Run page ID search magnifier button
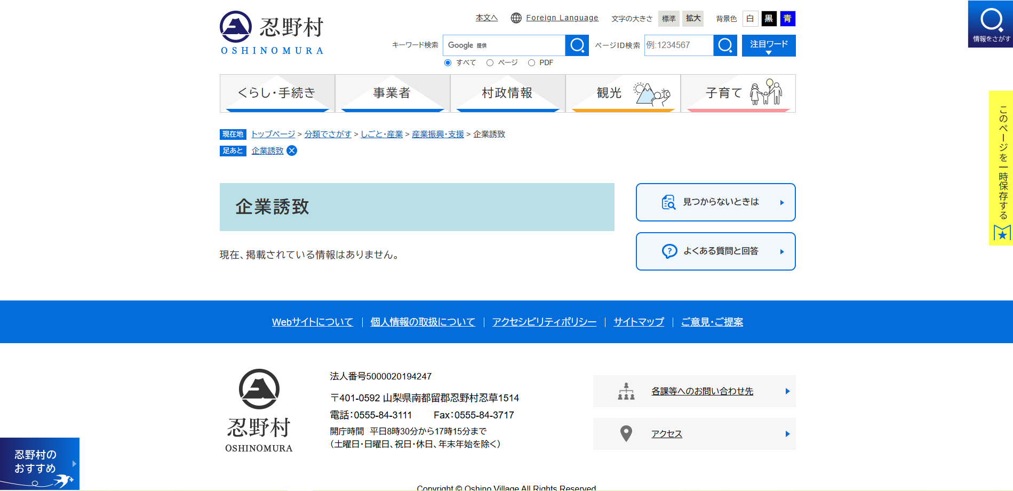This screenshot has width=1013, height=491. click(725, 45)
